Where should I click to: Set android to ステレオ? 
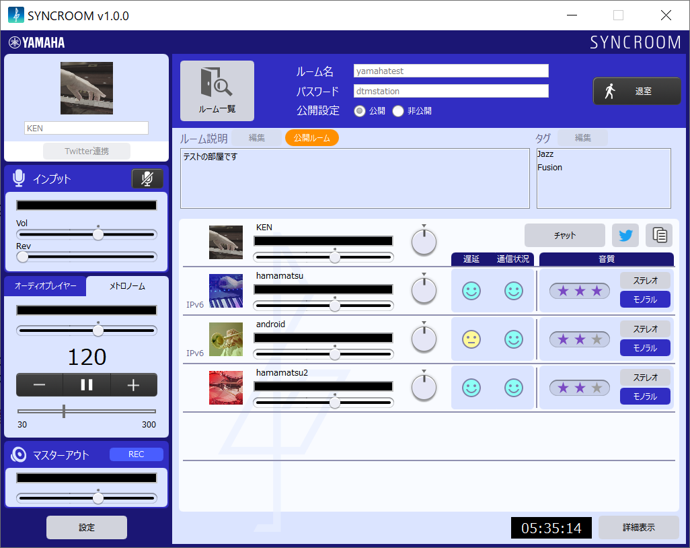click(645, 329)
